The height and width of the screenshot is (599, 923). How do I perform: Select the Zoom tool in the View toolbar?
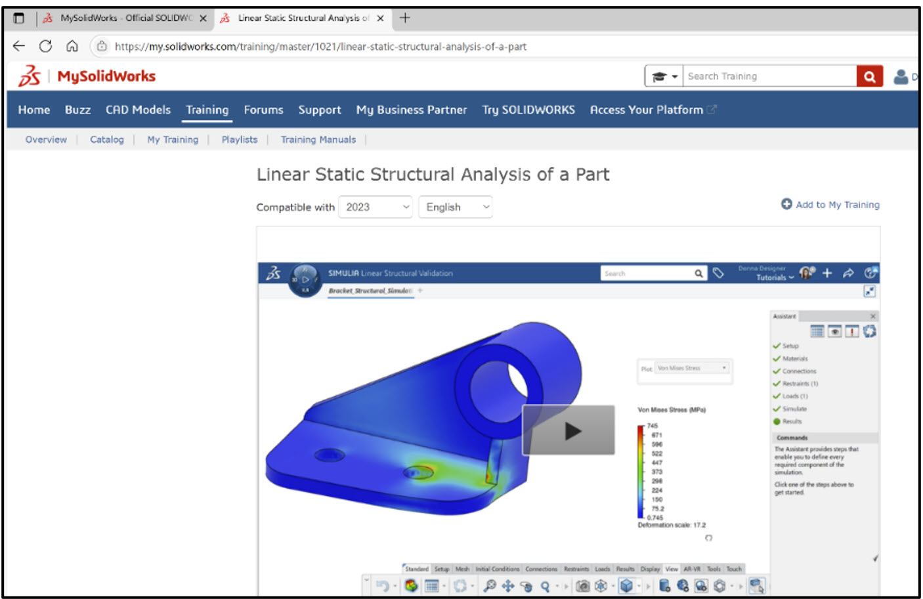coord(545,585)
